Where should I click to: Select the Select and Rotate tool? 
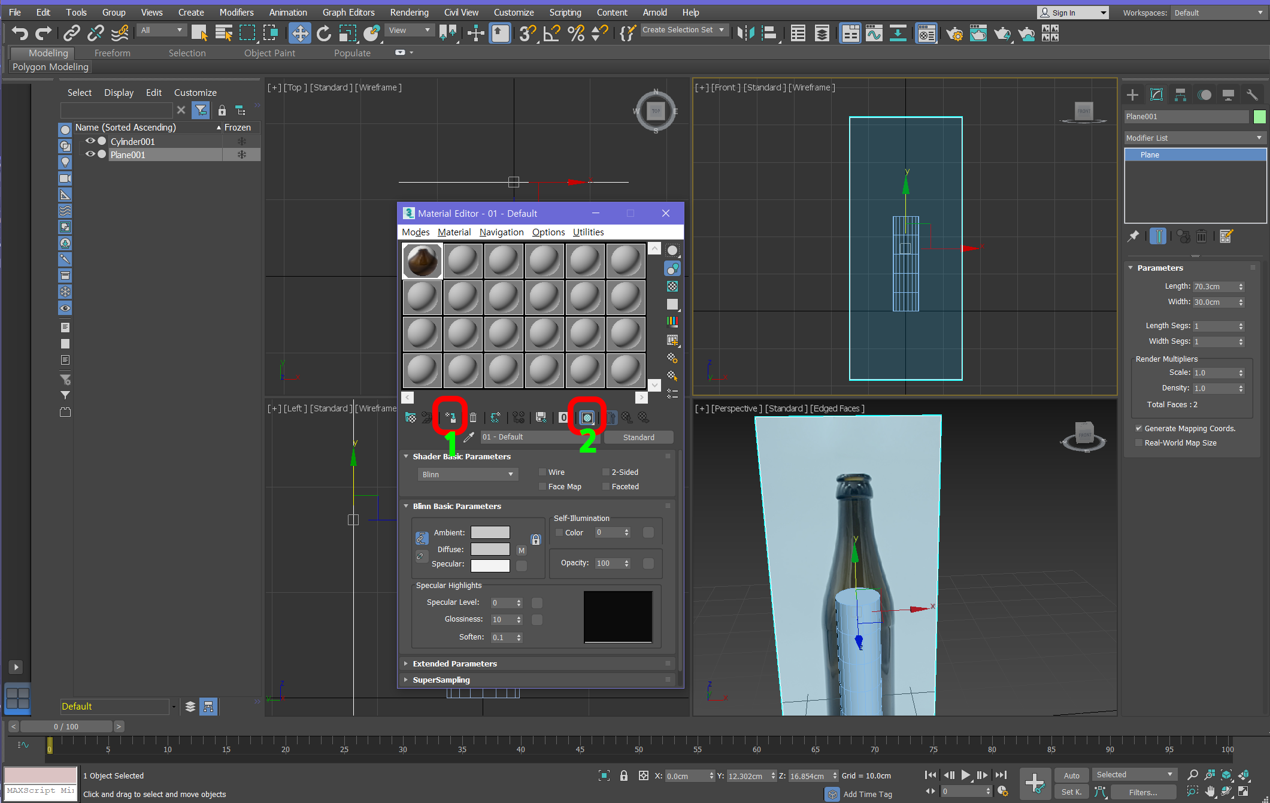(x=323, y=34)
